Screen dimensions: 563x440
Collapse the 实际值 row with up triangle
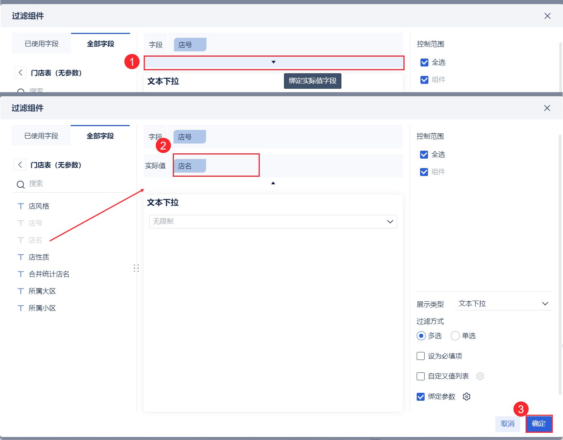pyautogui.click(x=273, y=183)
